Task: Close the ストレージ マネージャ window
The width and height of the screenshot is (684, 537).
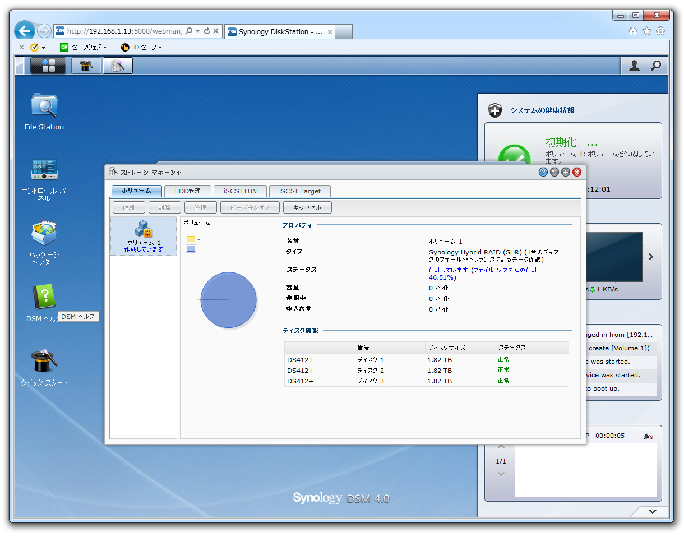Action: click(x=576, y=172)
